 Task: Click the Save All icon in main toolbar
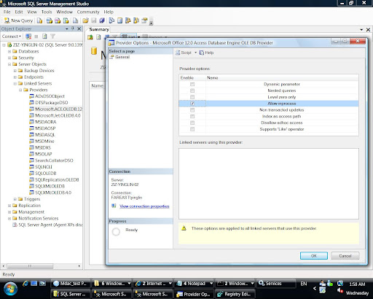tap(102, 20)
